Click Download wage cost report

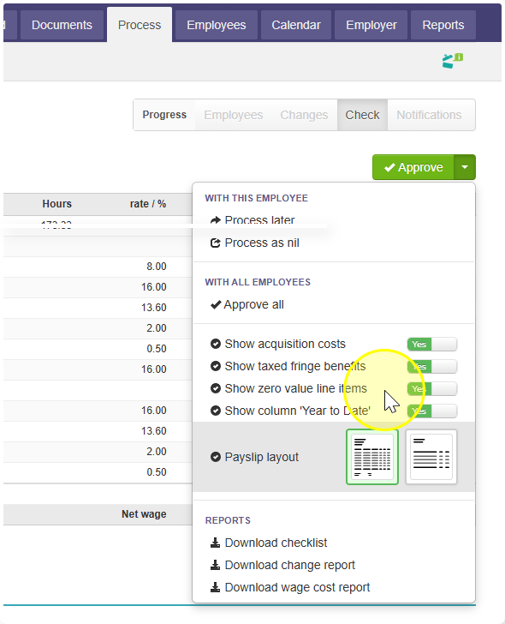[x=297, y=587]
